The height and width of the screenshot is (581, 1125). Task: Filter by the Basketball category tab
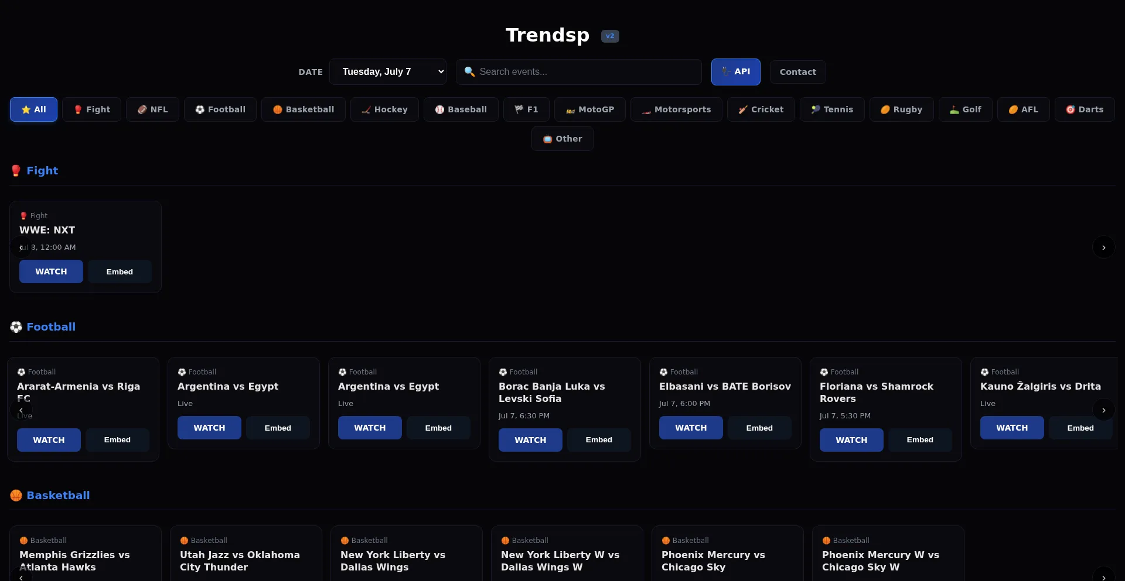pos(304,109)
